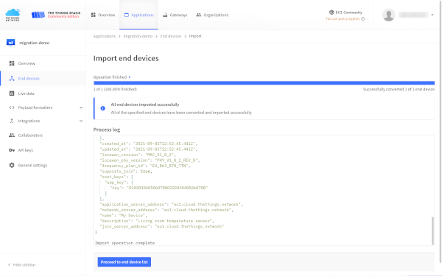Click the Payload formatters code icon
The height and width of the screenshot is (276, 442).
[12, 107]
